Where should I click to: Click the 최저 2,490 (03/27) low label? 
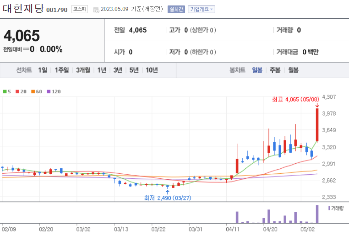coord(168,198)
